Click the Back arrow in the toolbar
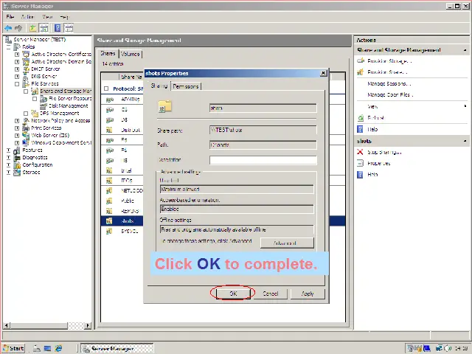Image resolution: width=472 pixels, height=354 pixels. pyautogui.click(x=8, y=28)
